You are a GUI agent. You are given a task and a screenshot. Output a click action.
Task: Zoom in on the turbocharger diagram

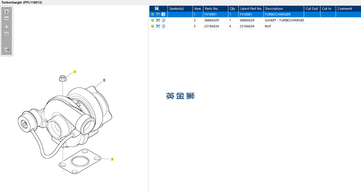click(x=7, y=12)
